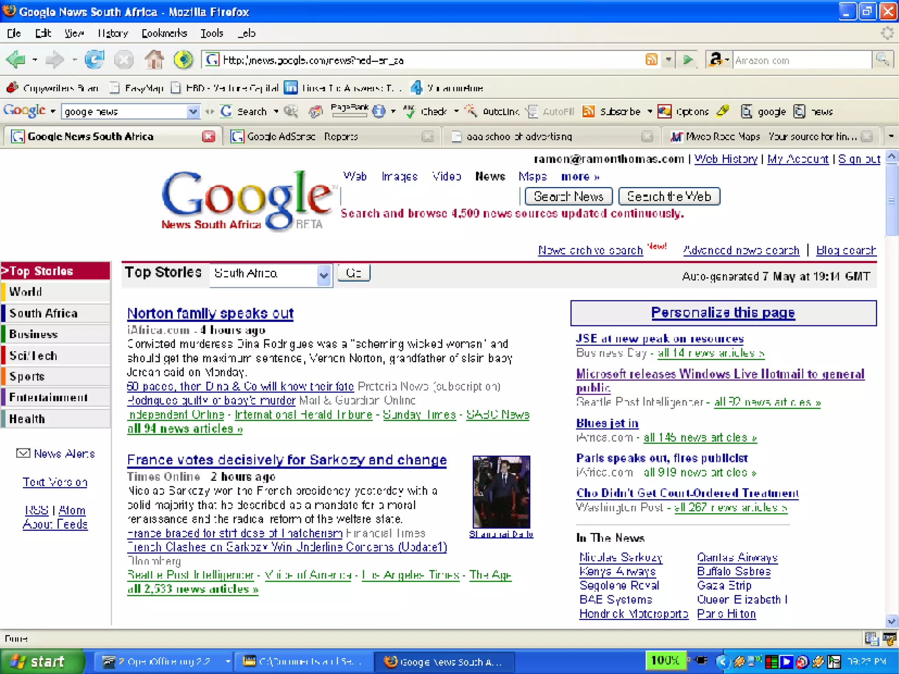Viewport: 899px width, 674px height.
Task: Open the History menu
Action: pyautogui.click(x=112, y=33)
